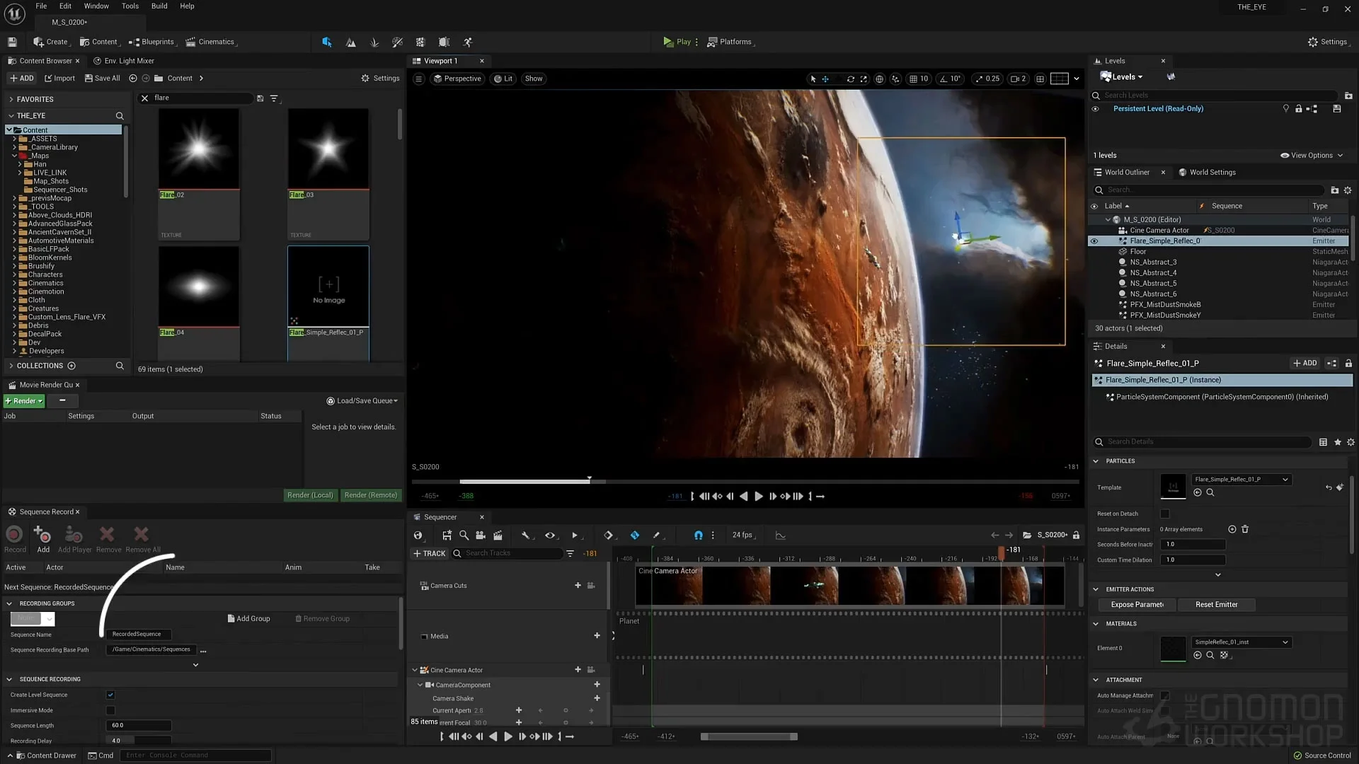This screenshot has height=764, width=1359.
Task: Open Sequencer find in Content Browser icon
Action: (464, 536)
